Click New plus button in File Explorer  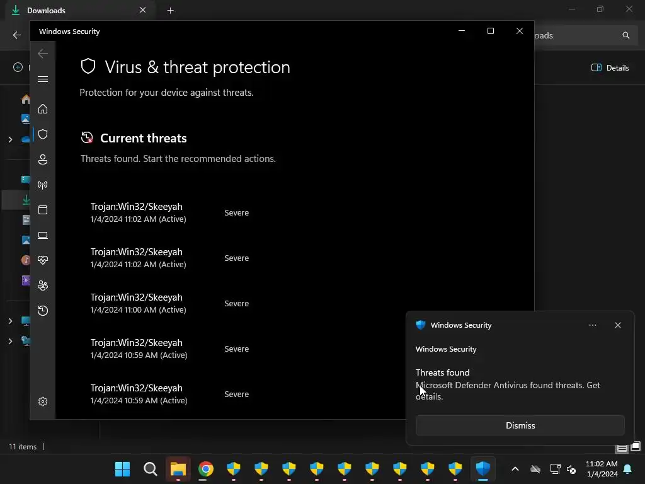18,67
